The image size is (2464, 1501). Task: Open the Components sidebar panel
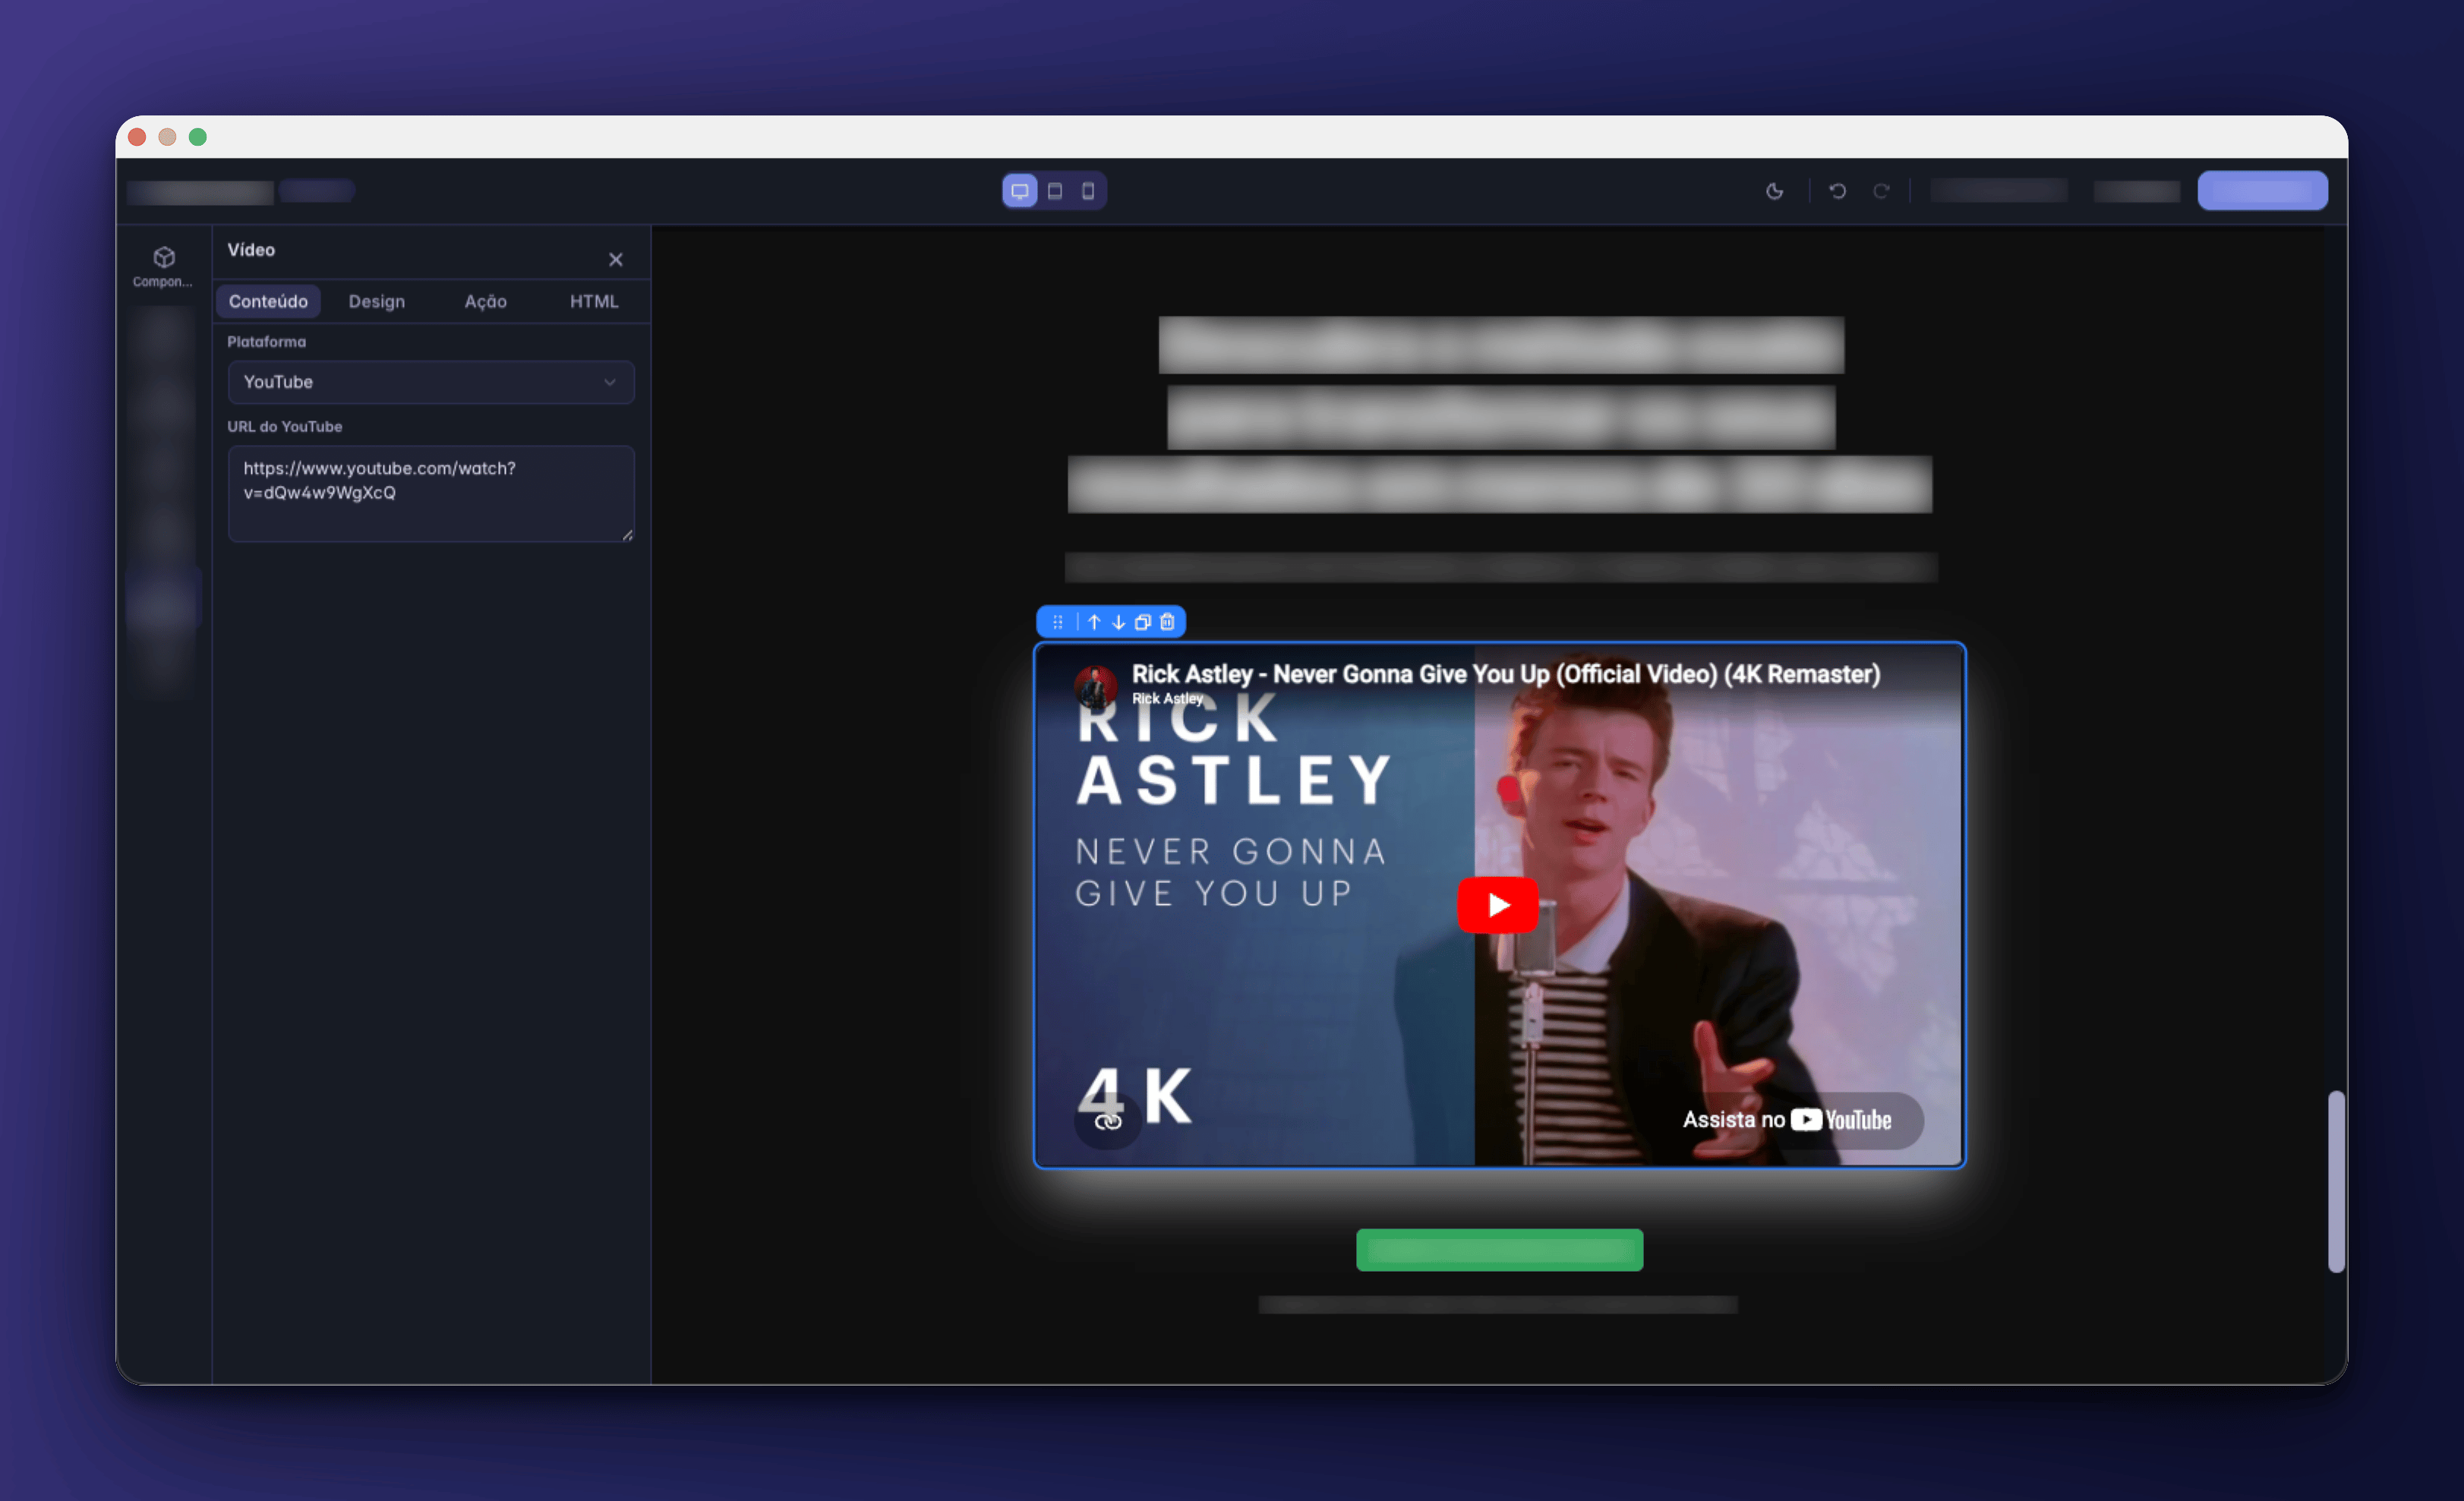tap(163, 266)
